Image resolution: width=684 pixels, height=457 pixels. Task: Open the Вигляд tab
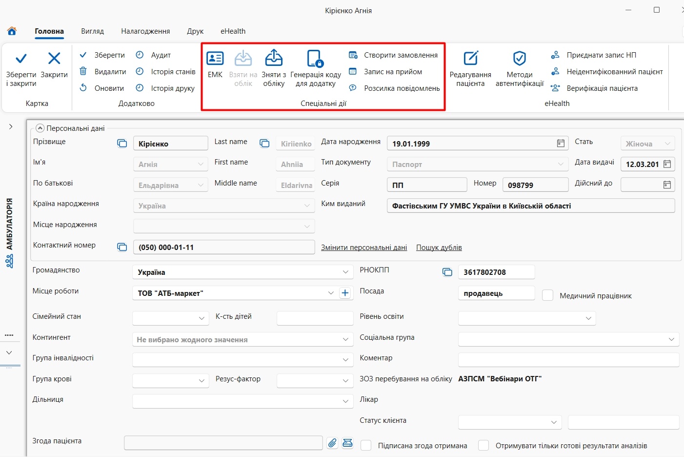pyautogui.click(x=92, y=31)
